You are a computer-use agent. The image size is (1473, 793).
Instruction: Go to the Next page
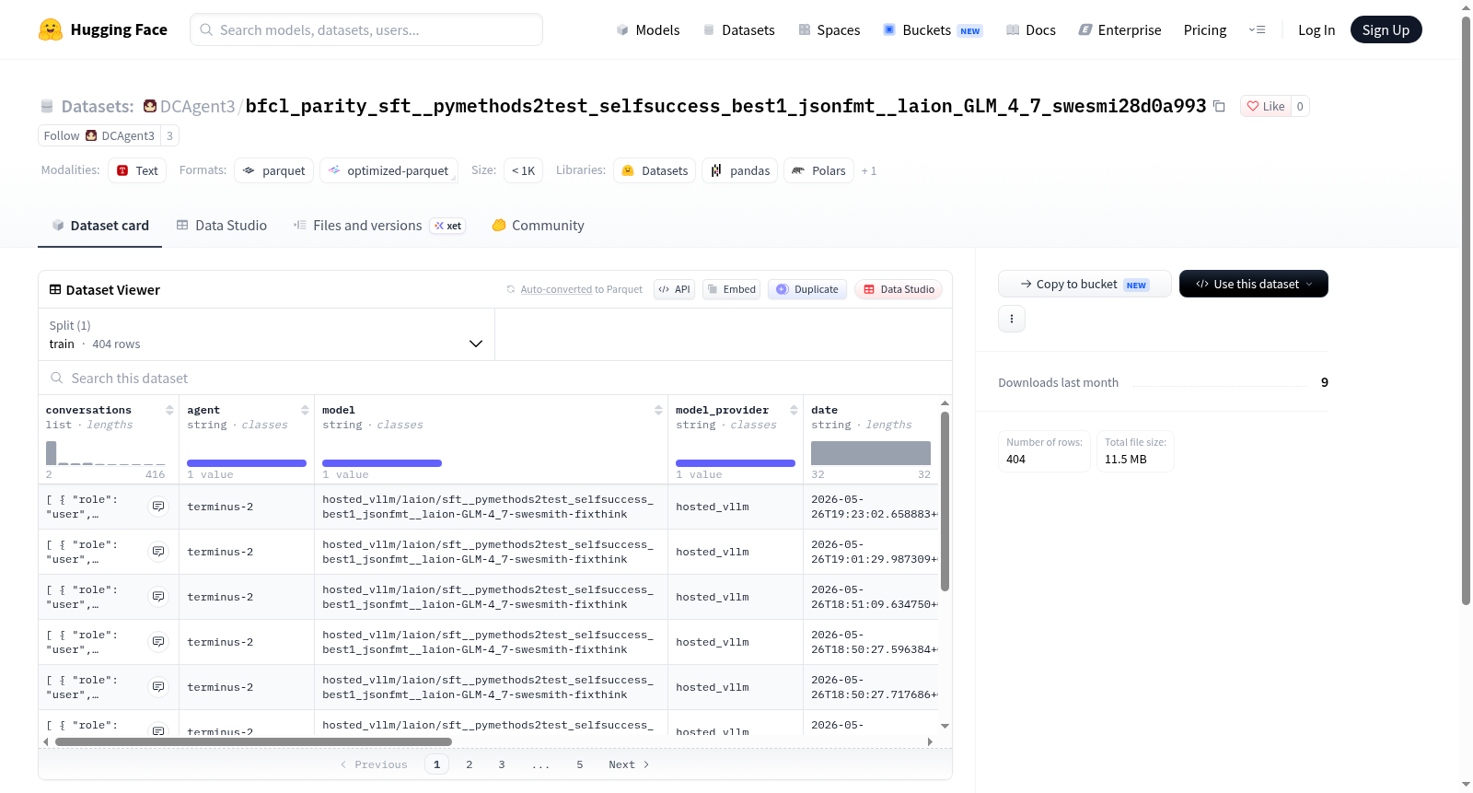coord(629,764)
